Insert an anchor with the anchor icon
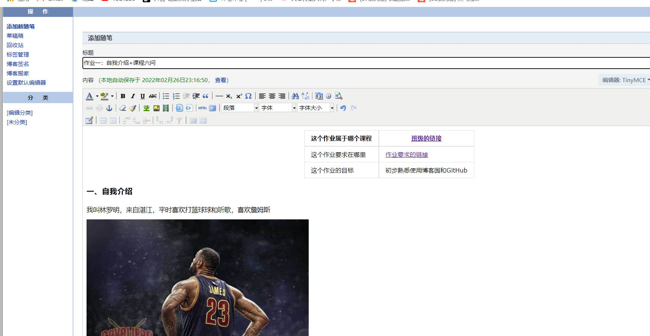 click(109, 108)
